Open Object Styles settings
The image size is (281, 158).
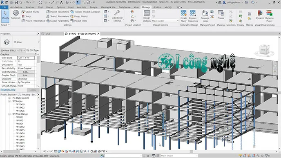(x=30, y=12)
